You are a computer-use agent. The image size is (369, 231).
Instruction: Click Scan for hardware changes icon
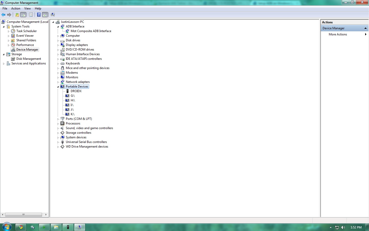click(53, 15)
